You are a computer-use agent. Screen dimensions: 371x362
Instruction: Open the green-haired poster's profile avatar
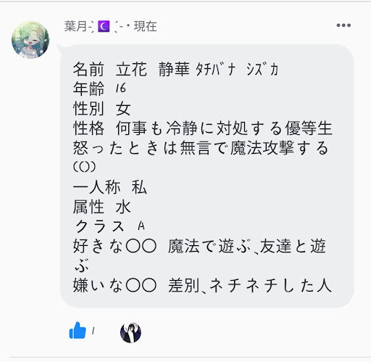30,40
